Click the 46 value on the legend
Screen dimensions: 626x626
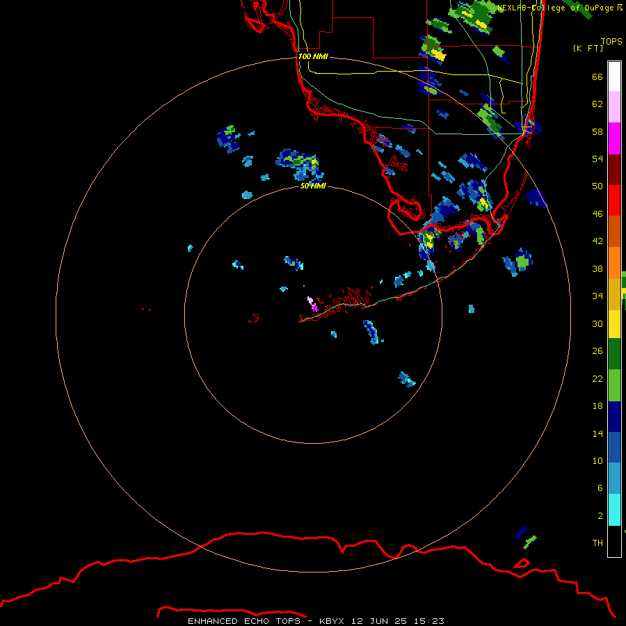tap(597, 214)
